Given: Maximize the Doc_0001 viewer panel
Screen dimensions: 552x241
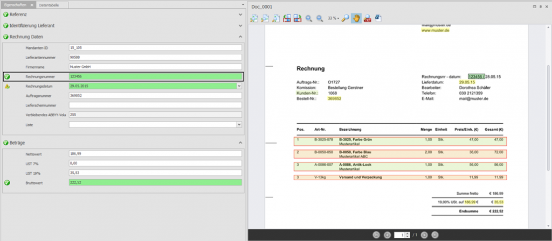Looking at the screenshot, I should click(x=535, y=6).
